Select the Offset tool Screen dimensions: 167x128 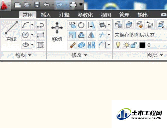[x=81, y=35]
